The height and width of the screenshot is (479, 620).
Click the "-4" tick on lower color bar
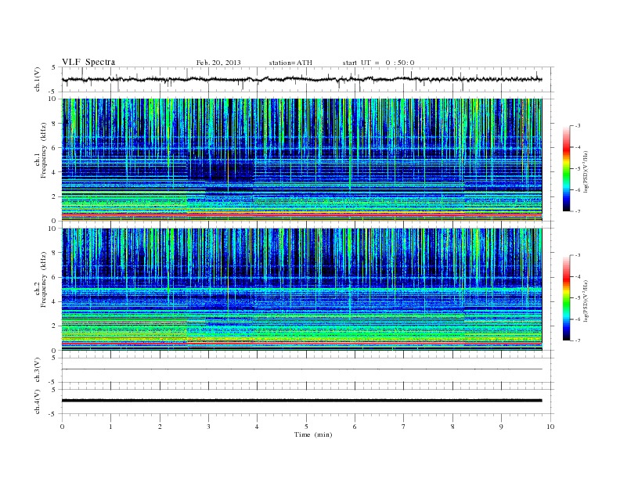[x=578, y=276]
